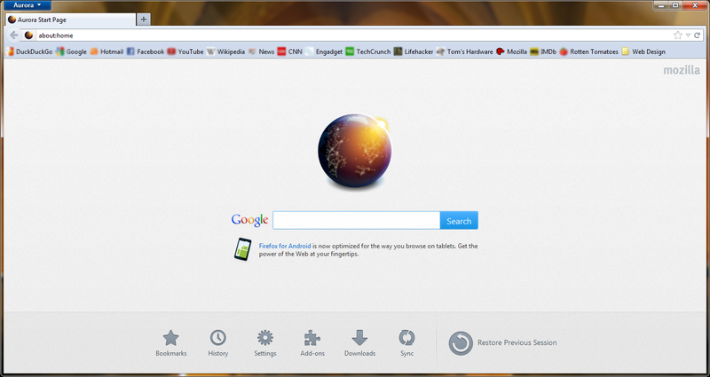Click the Android phone promo icon
The width and height of the screenshot is (710, 377).
click(242, 249)
